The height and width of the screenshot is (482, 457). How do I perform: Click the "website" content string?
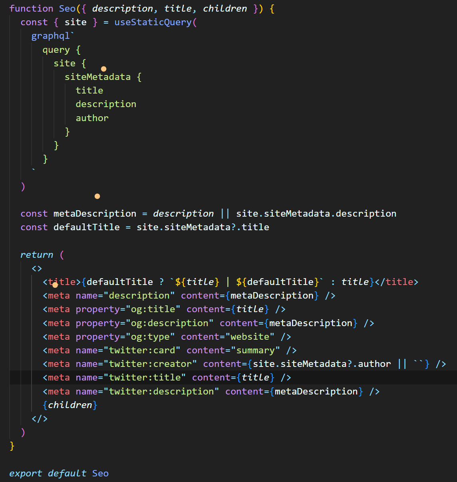[250, 337]
